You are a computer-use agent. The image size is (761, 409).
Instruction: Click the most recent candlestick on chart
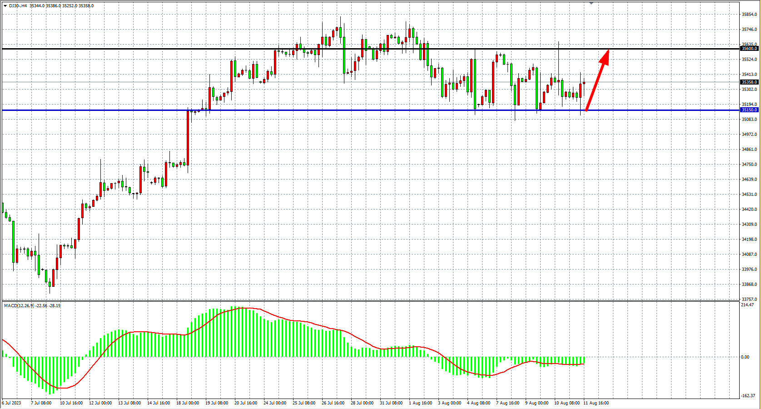(584, 83)
